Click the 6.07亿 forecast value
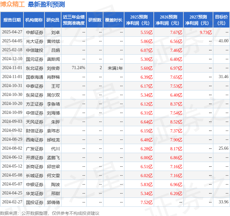This screenshot has height=216, width=230. [146, 50]
